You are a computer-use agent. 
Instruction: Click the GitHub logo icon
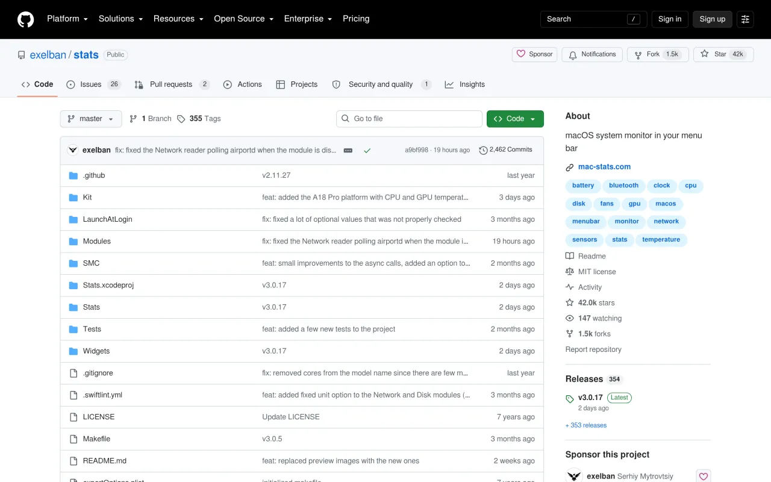tap(25, 19)
